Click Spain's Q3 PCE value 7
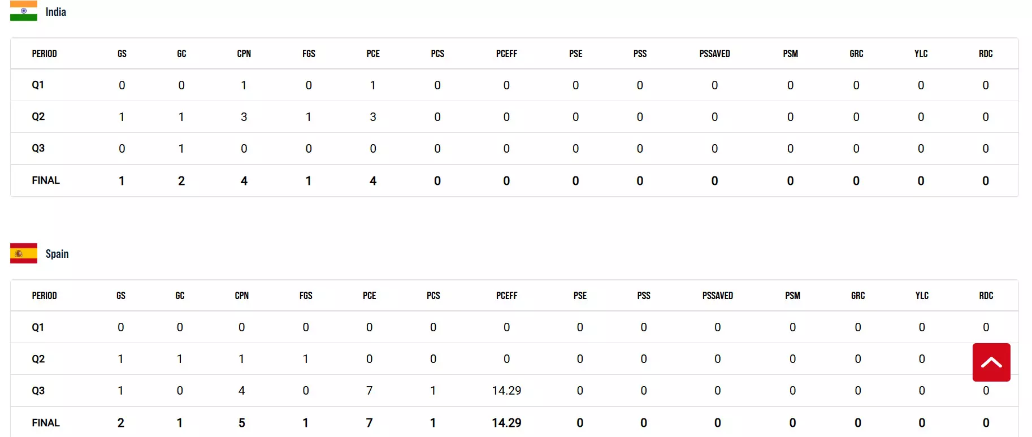This screenshot has width=1032, height=437. [369, 391]
